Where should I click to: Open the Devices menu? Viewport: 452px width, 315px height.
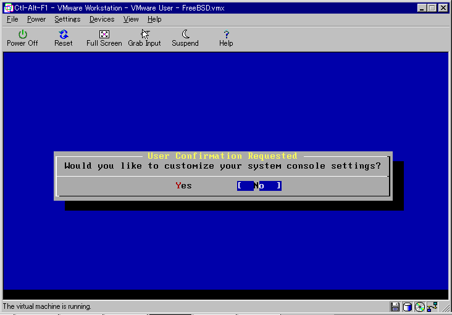coord(102,19)
